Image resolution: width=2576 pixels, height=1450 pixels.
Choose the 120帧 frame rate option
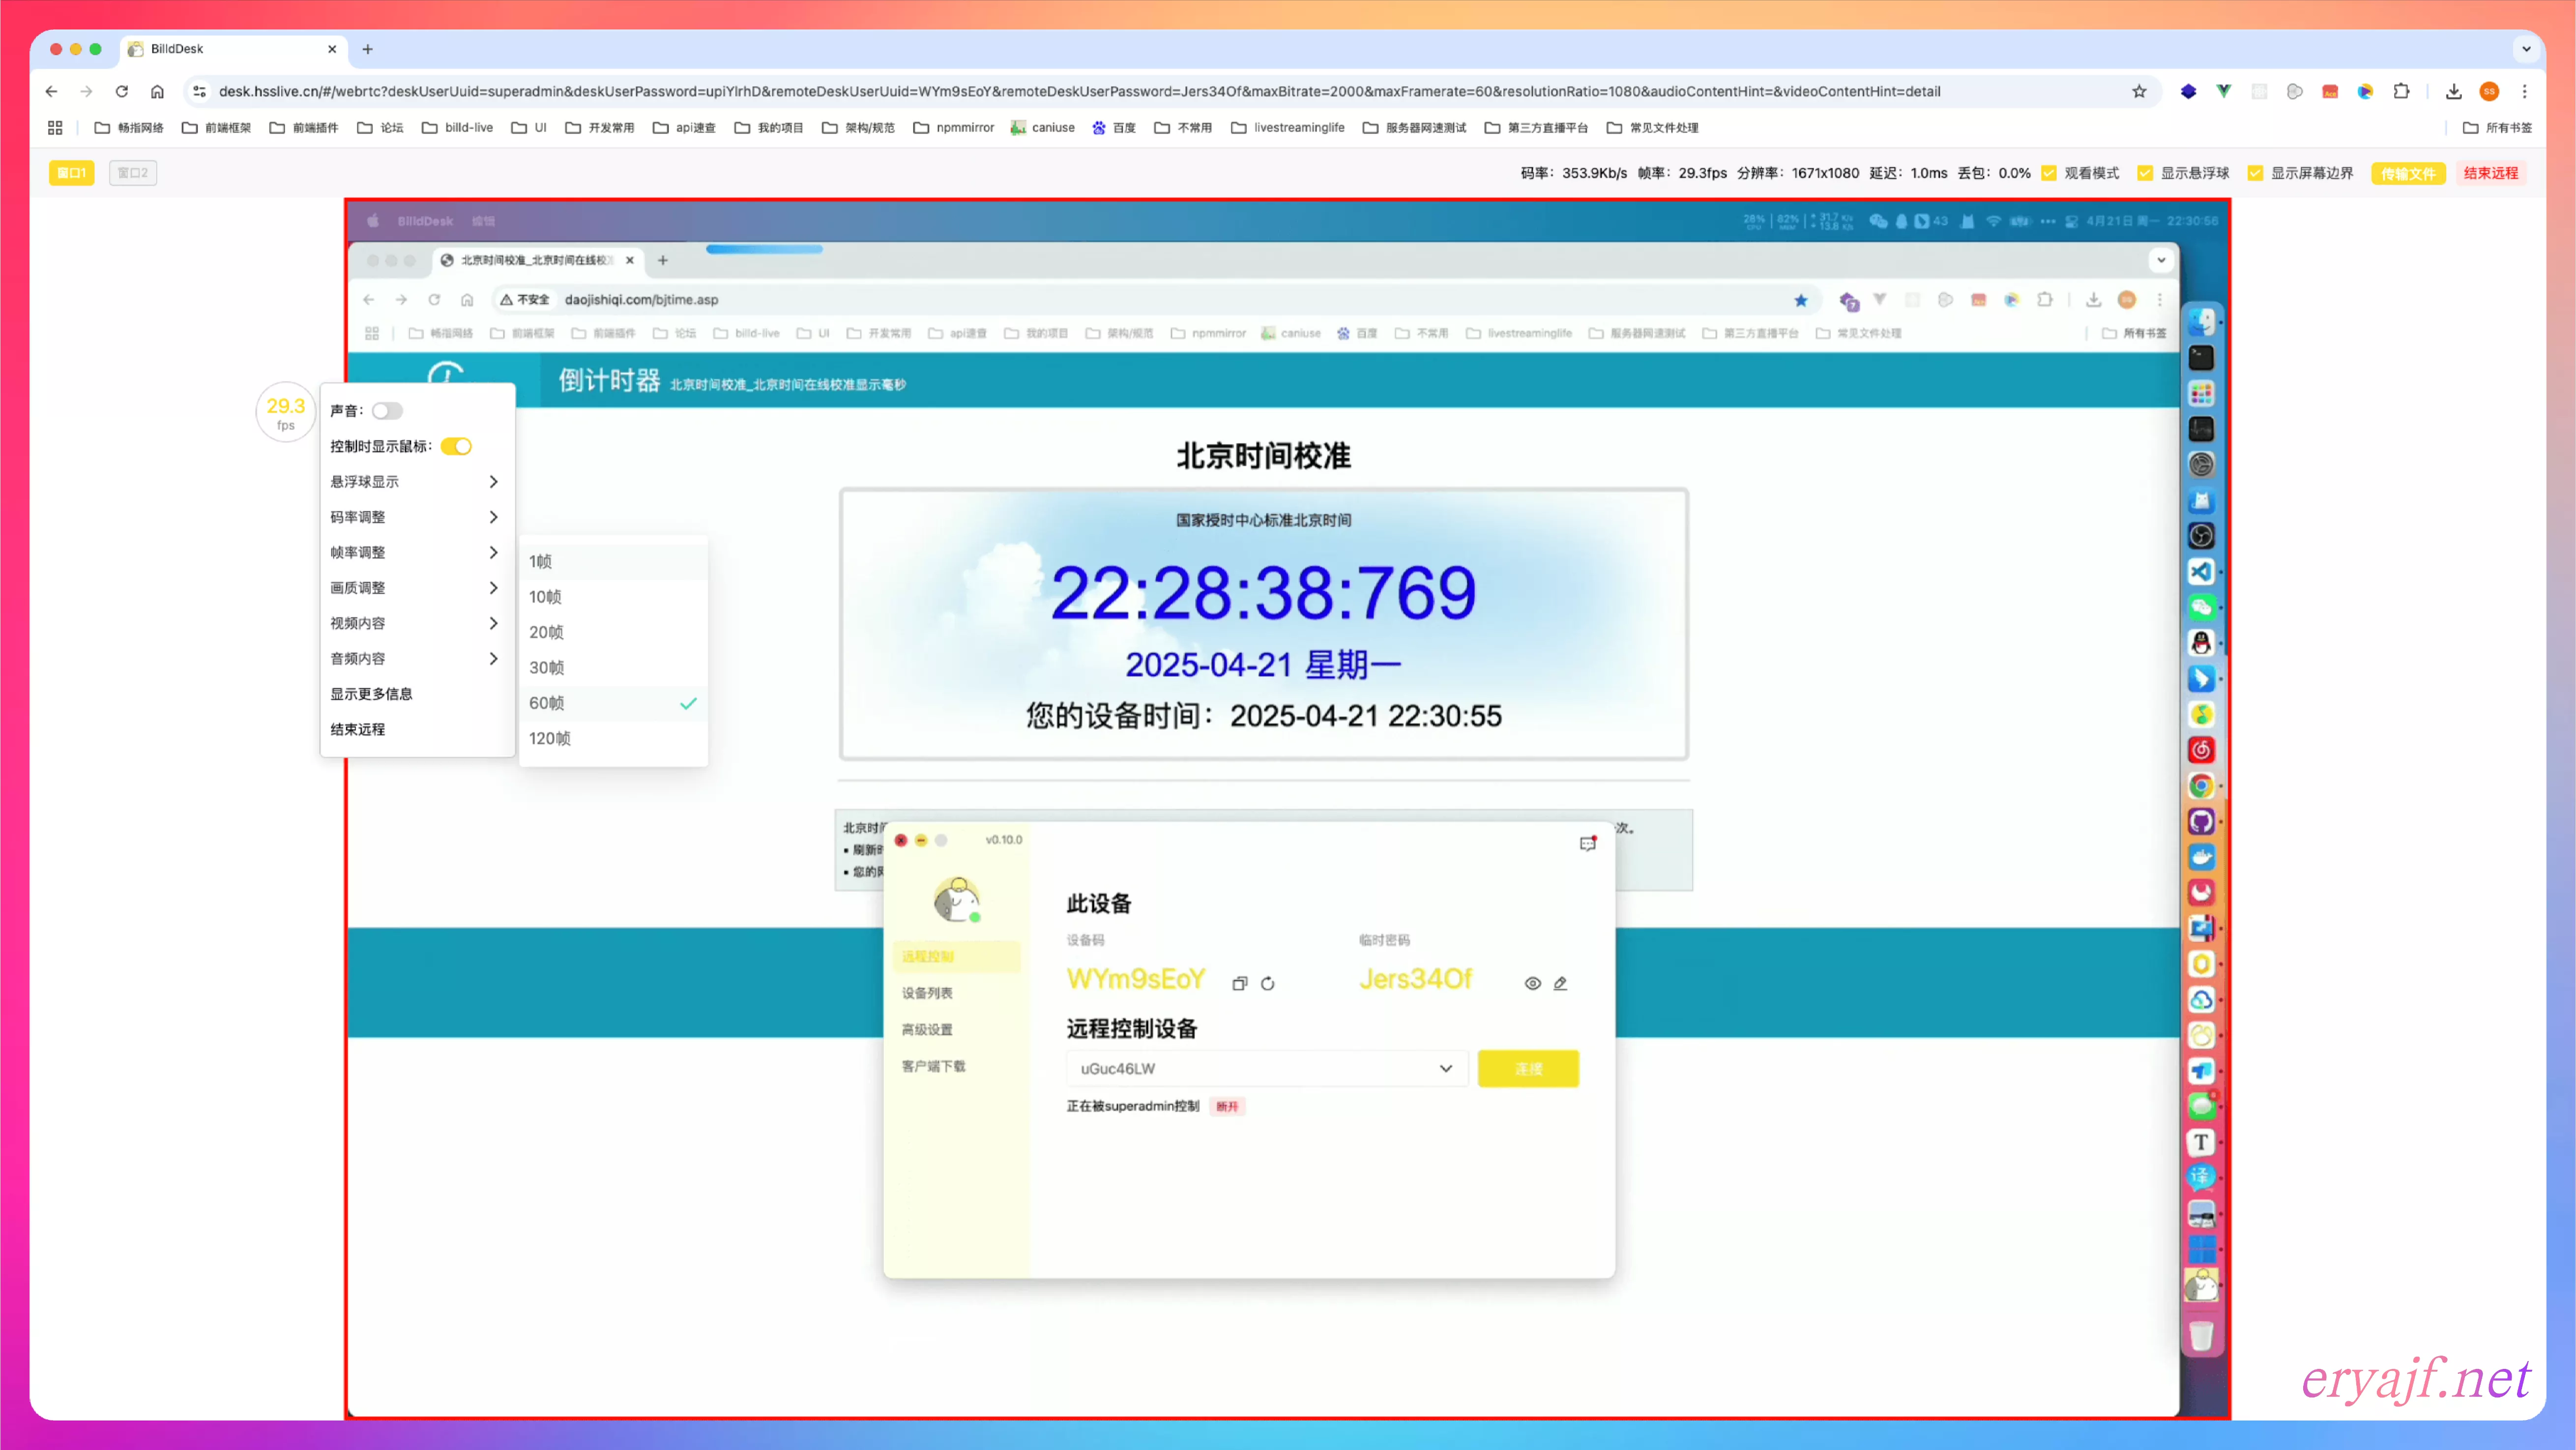[613, 738]
